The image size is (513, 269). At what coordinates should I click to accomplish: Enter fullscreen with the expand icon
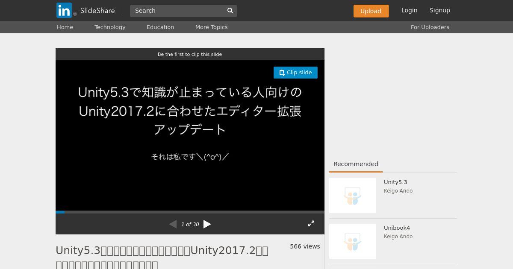tap(311, 223)
